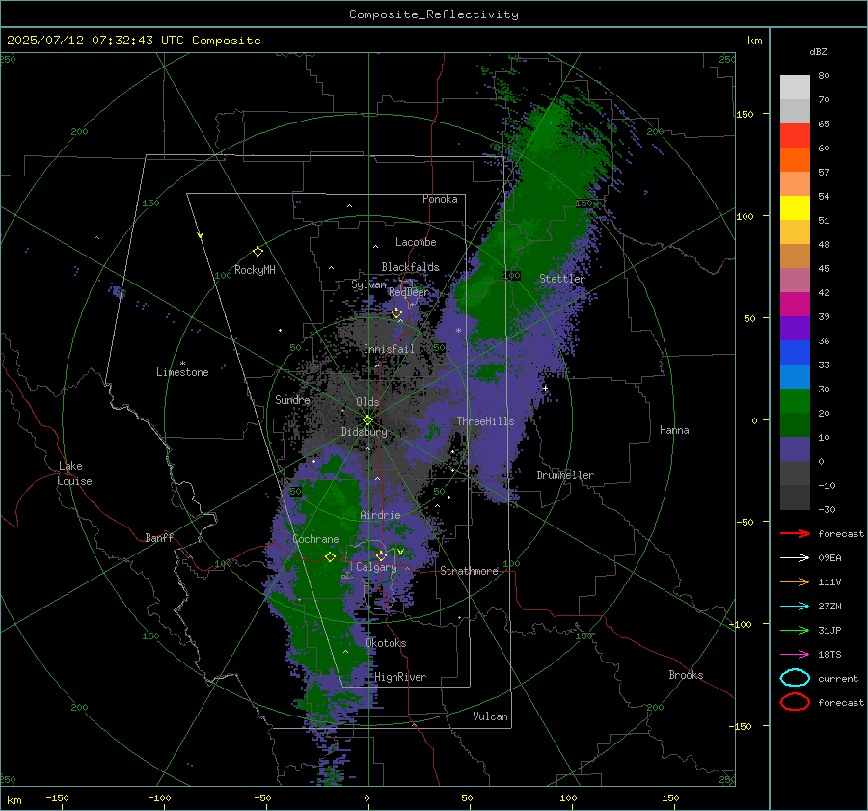The image size is (868, 811).
Task: Click the Vulcan label
Action: [491, 716]
